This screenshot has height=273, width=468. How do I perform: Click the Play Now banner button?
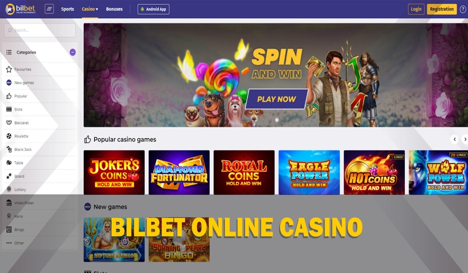277,99
